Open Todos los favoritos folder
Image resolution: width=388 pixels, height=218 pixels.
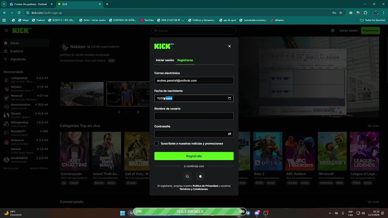[373, 20]
